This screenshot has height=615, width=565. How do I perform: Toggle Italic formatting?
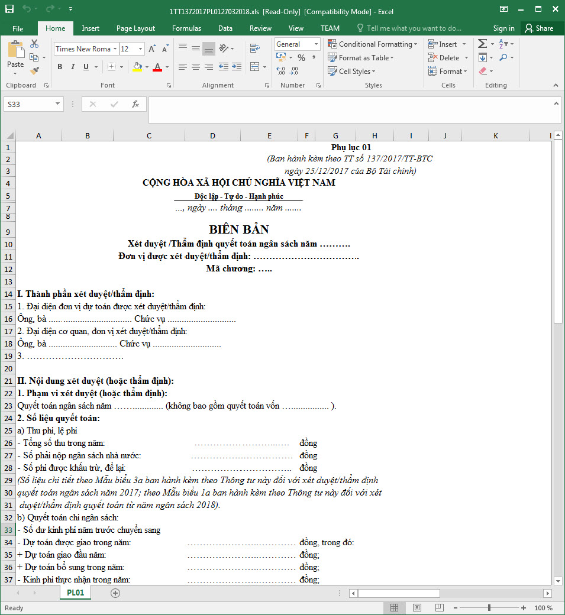point(73,67)
